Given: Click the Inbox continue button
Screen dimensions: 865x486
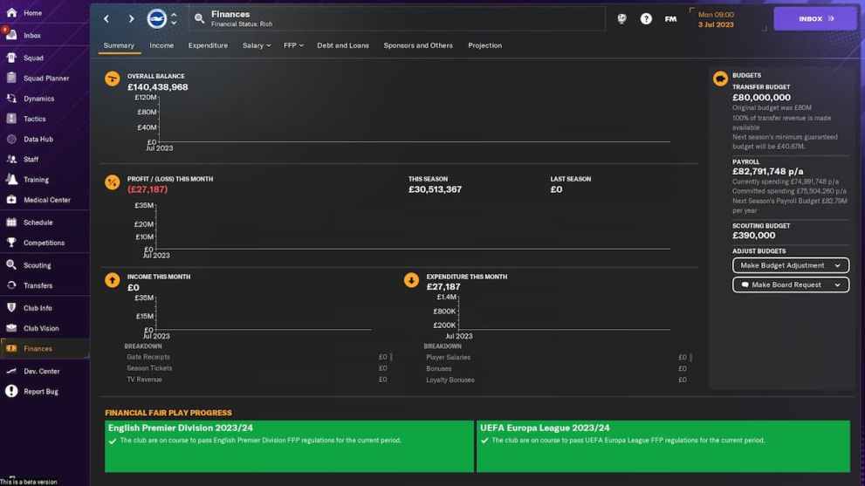Looking at the screenshot, I should [814, 18].
